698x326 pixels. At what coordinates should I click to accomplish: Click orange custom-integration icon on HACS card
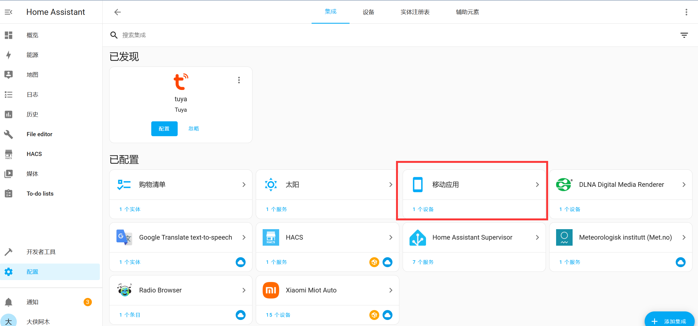coord(374,262)
